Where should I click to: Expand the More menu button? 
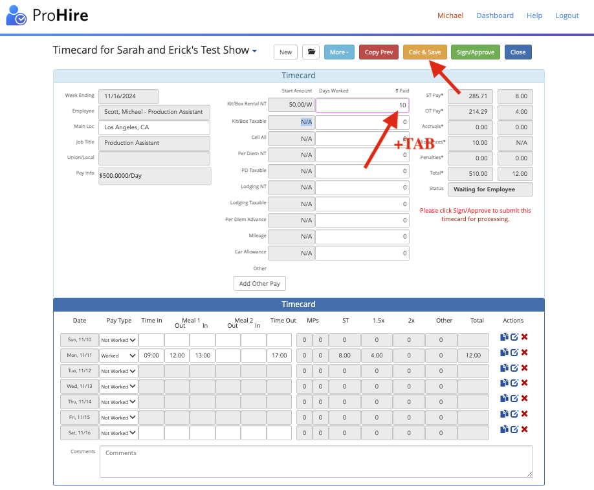coord(339,52)
